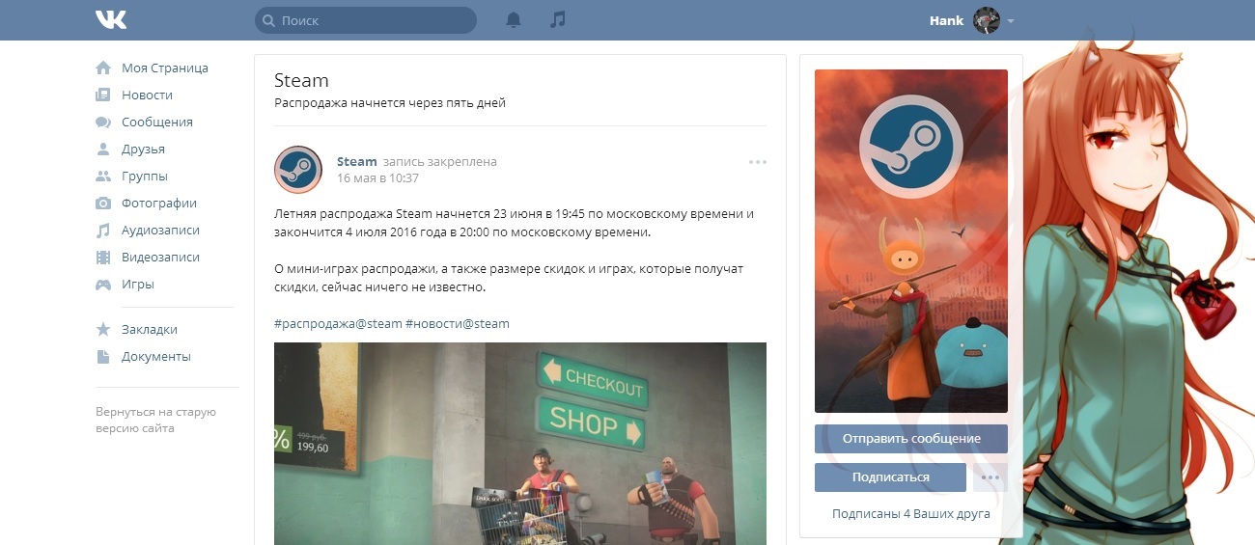Open the post date 16 мая в 10:37

pos(377,178)
